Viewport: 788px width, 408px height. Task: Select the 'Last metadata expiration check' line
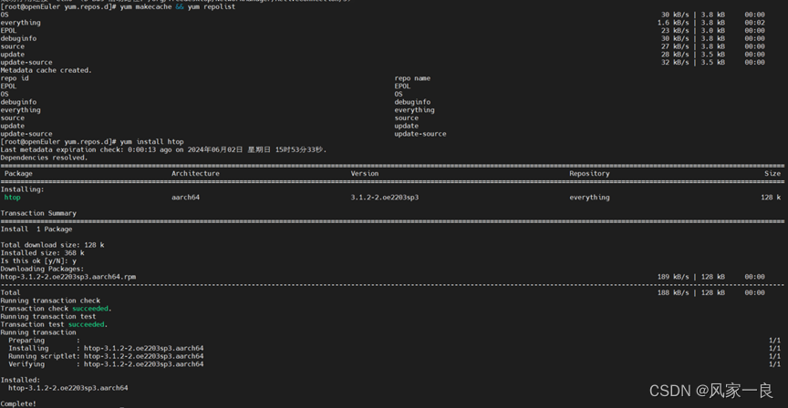coord(163,150)
